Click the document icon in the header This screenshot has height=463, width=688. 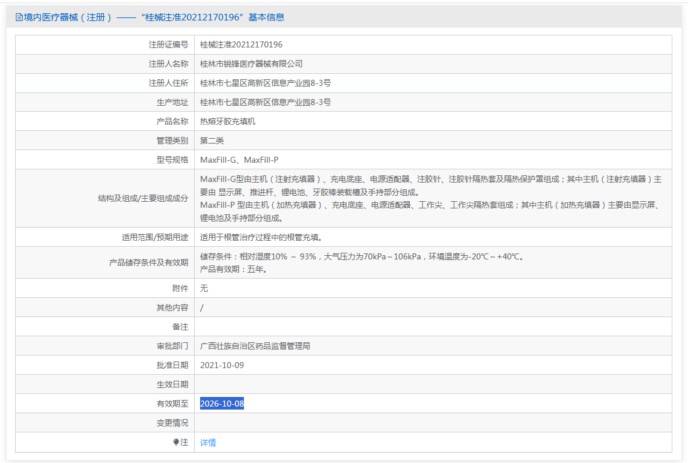19,17
